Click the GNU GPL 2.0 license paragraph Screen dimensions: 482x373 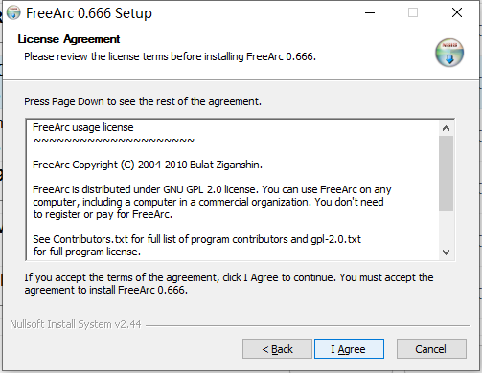[212, 202]
